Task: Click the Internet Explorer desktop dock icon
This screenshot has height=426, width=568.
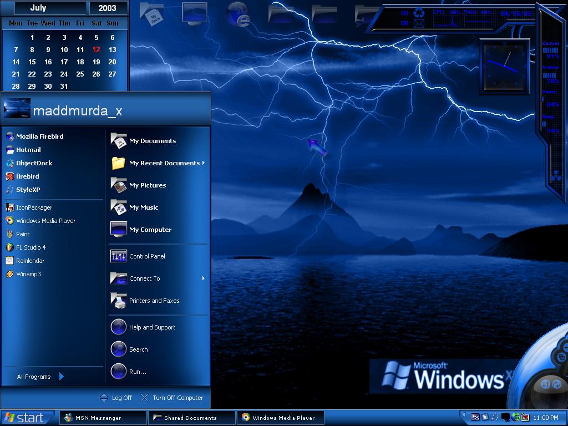Action: point(238,14)
